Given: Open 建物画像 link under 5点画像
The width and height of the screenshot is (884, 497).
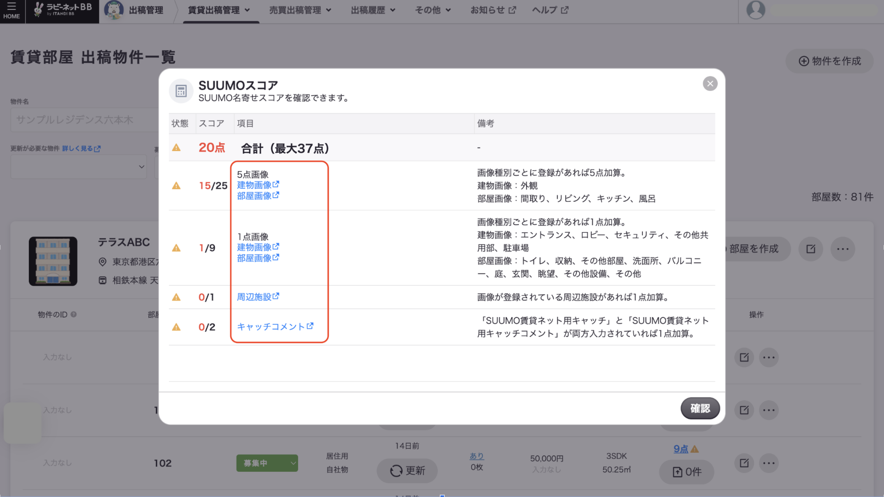Looking at the screenshot, I should click(258, 185).
